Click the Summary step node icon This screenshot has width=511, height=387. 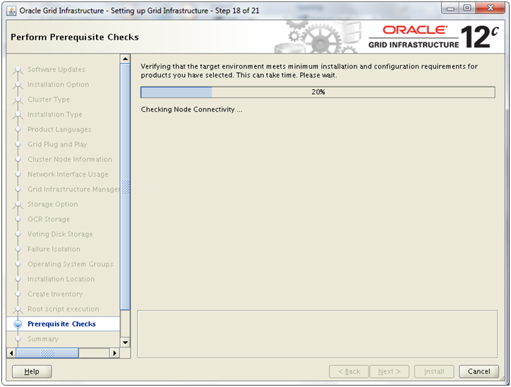[x=18, y=339]
